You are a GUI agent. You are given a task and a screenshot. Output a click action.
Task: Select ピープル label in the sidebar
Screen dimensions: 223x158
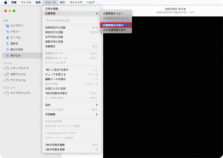[16, 38]
